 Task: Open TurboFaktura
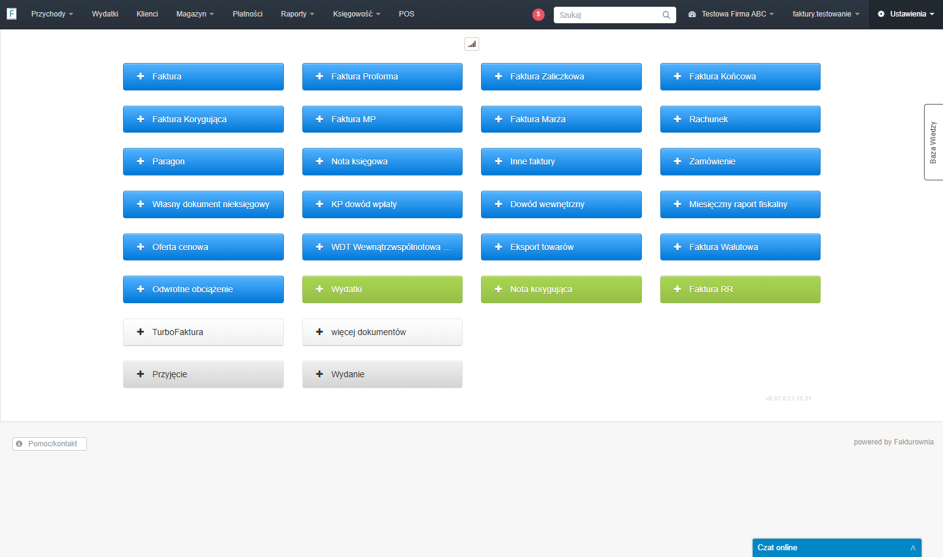click(203, 332)
